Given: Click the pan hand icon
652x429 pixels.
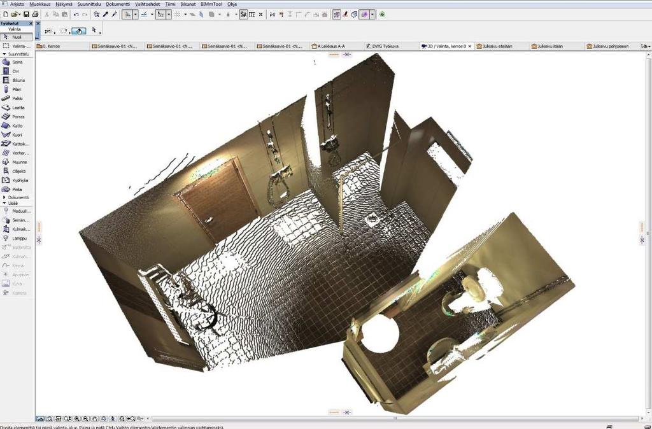Looking at the screenshot, I should point(95,419).
